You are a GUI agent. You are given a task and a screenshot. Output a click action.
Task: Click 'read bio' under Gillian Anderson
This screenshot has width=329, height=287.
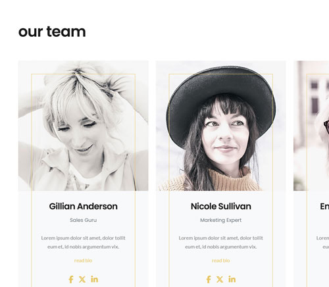coord(83,261)
